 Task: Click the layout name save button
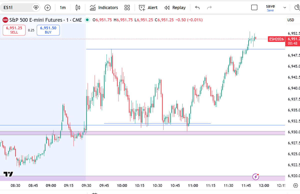pos(270,8)
